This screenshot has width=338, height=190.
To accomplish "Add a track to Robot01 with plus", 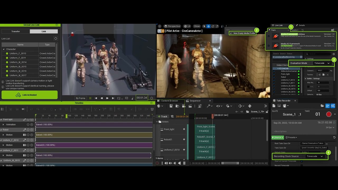I will (x=184, y=139).
